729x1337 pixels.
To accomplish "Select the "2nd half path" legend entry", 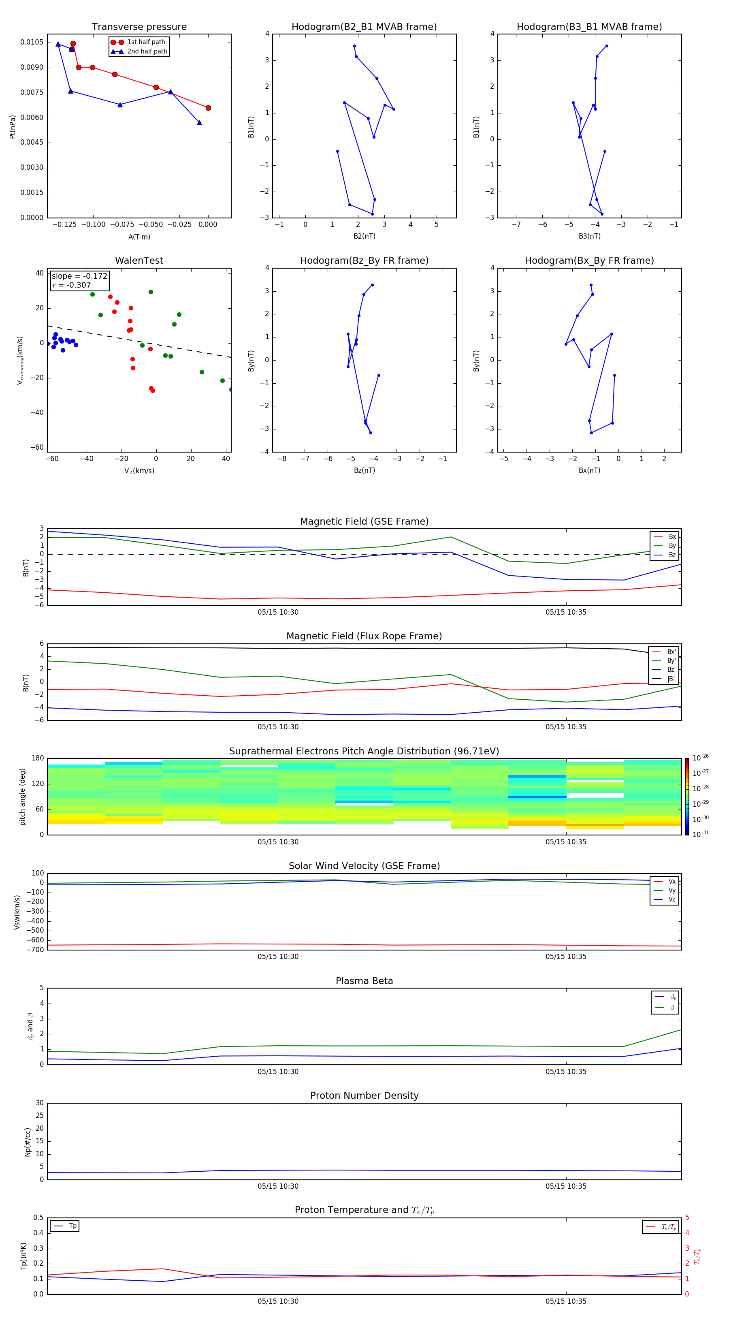I will pos(139,51).
